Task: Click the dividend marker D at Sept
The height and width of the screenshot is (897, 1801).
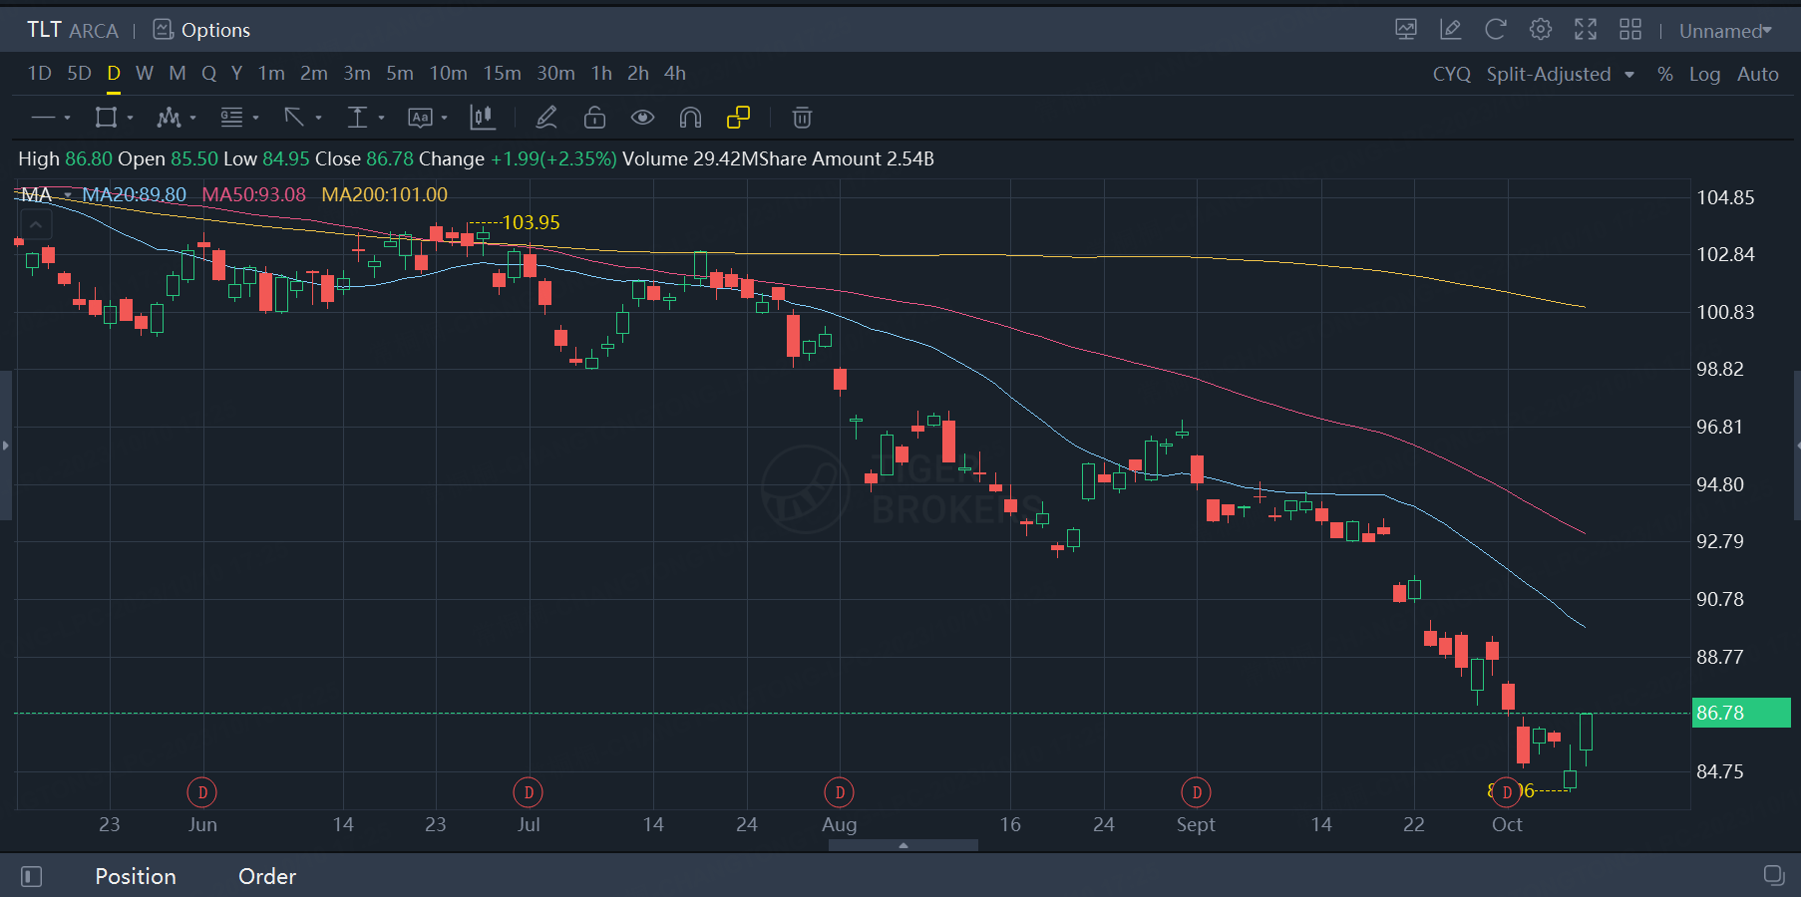Action: 1196,792
